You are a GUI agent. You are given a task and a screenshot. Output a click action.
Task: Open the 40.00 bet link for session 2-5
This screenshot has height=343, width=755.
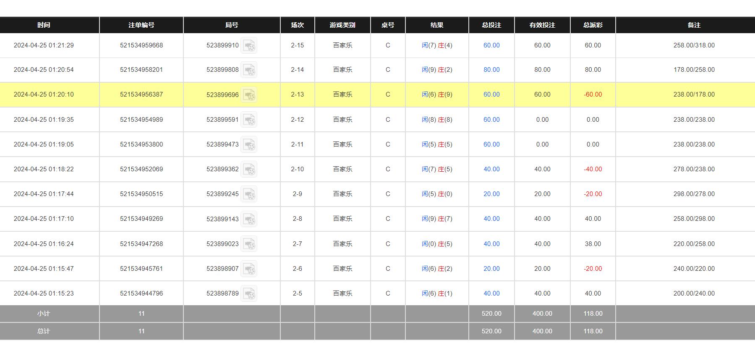[x=491, y=293]
